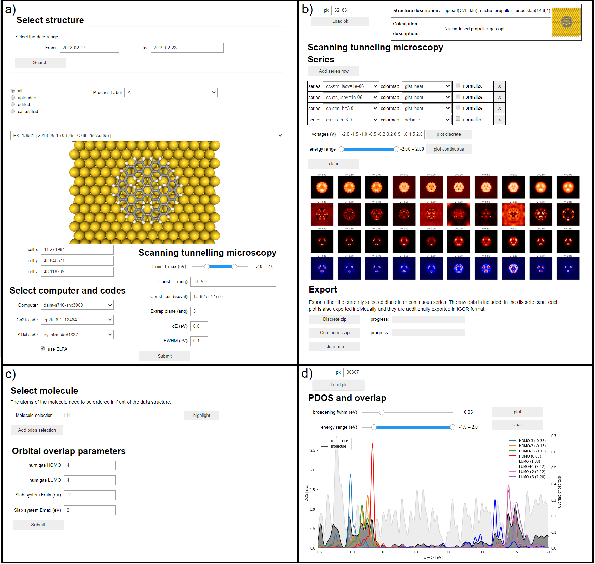Remove the cc-sts series row with x

pos(499,98)
